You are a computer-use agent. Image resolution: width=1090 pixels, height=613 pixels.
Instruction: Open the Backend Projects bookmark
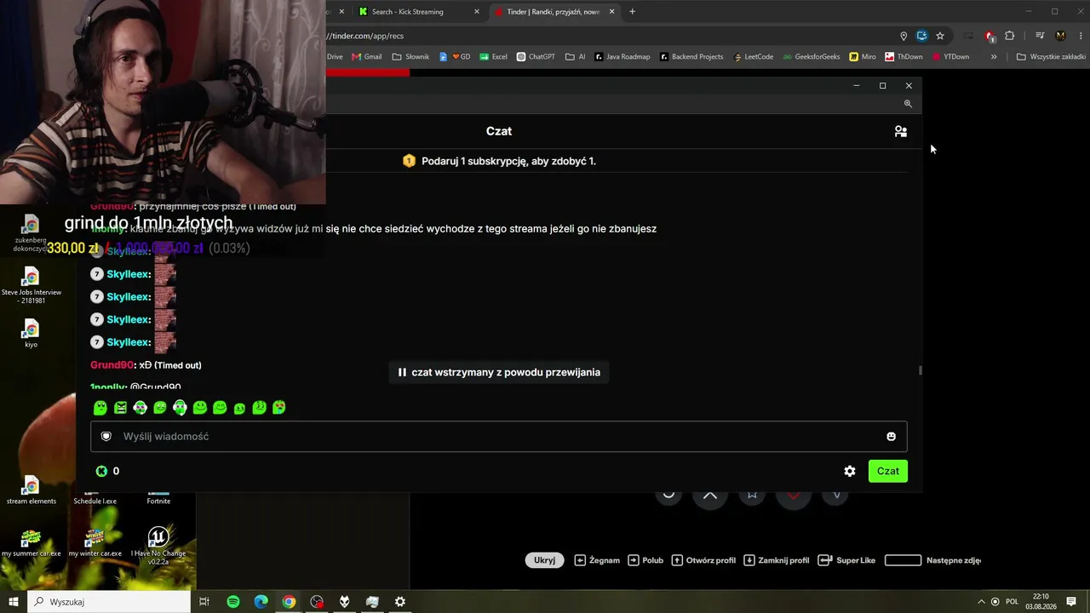click(x=691, y=57)
